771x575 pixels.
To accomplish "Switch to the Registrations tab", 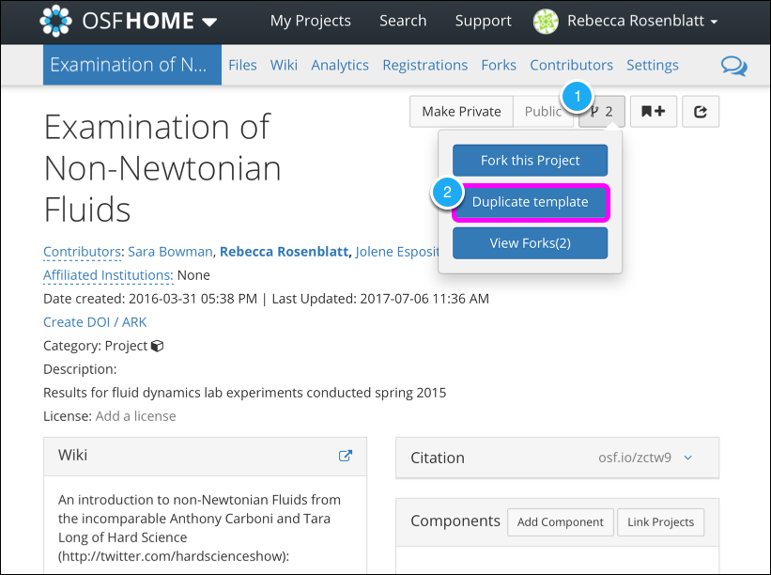I will point(424,65).
